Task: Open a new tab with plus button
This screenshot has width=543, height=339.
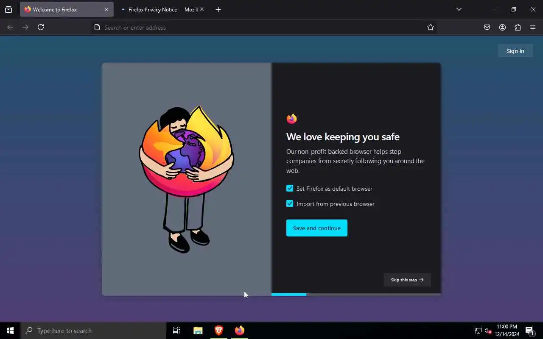Action: point(218,9)
